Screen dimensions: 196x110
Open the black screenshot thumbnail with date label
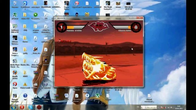(128, 4)
